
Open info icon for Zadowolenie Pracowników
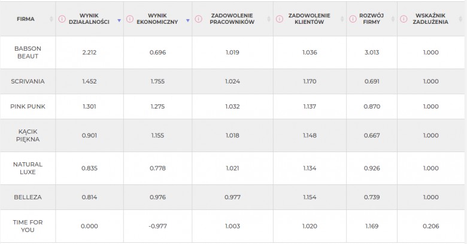[x=198, y=19]
